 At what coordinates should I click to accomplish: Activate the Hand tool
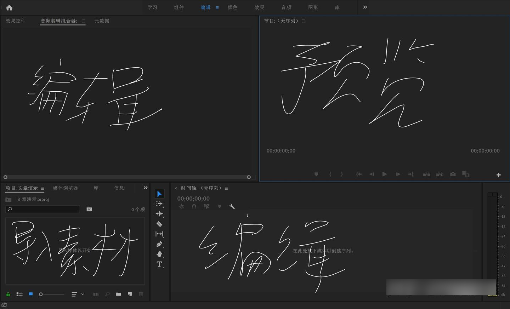(x=159, y=254)
